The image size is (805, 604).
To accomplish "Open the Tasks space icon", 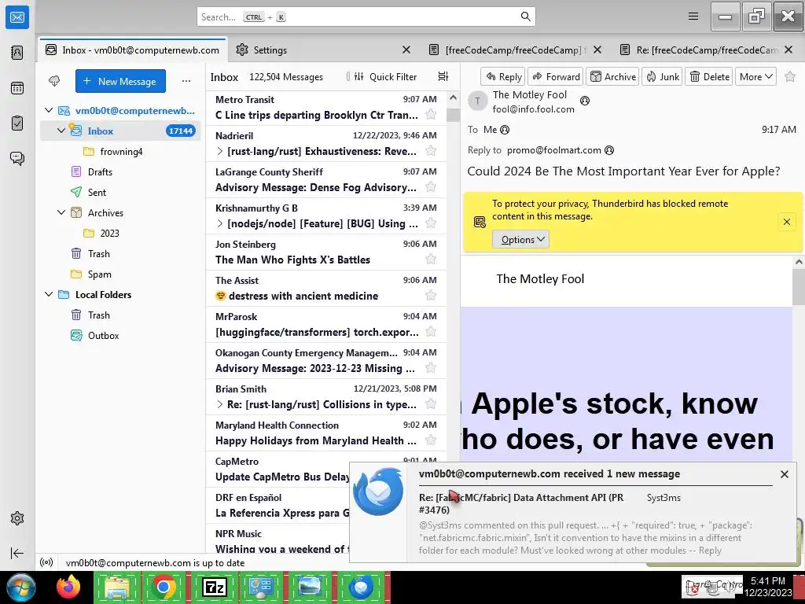I will tap(17, 123).
